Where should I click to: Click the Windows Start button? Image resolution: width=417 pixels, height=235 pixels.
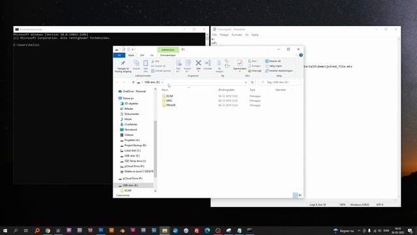coord(5,230)
